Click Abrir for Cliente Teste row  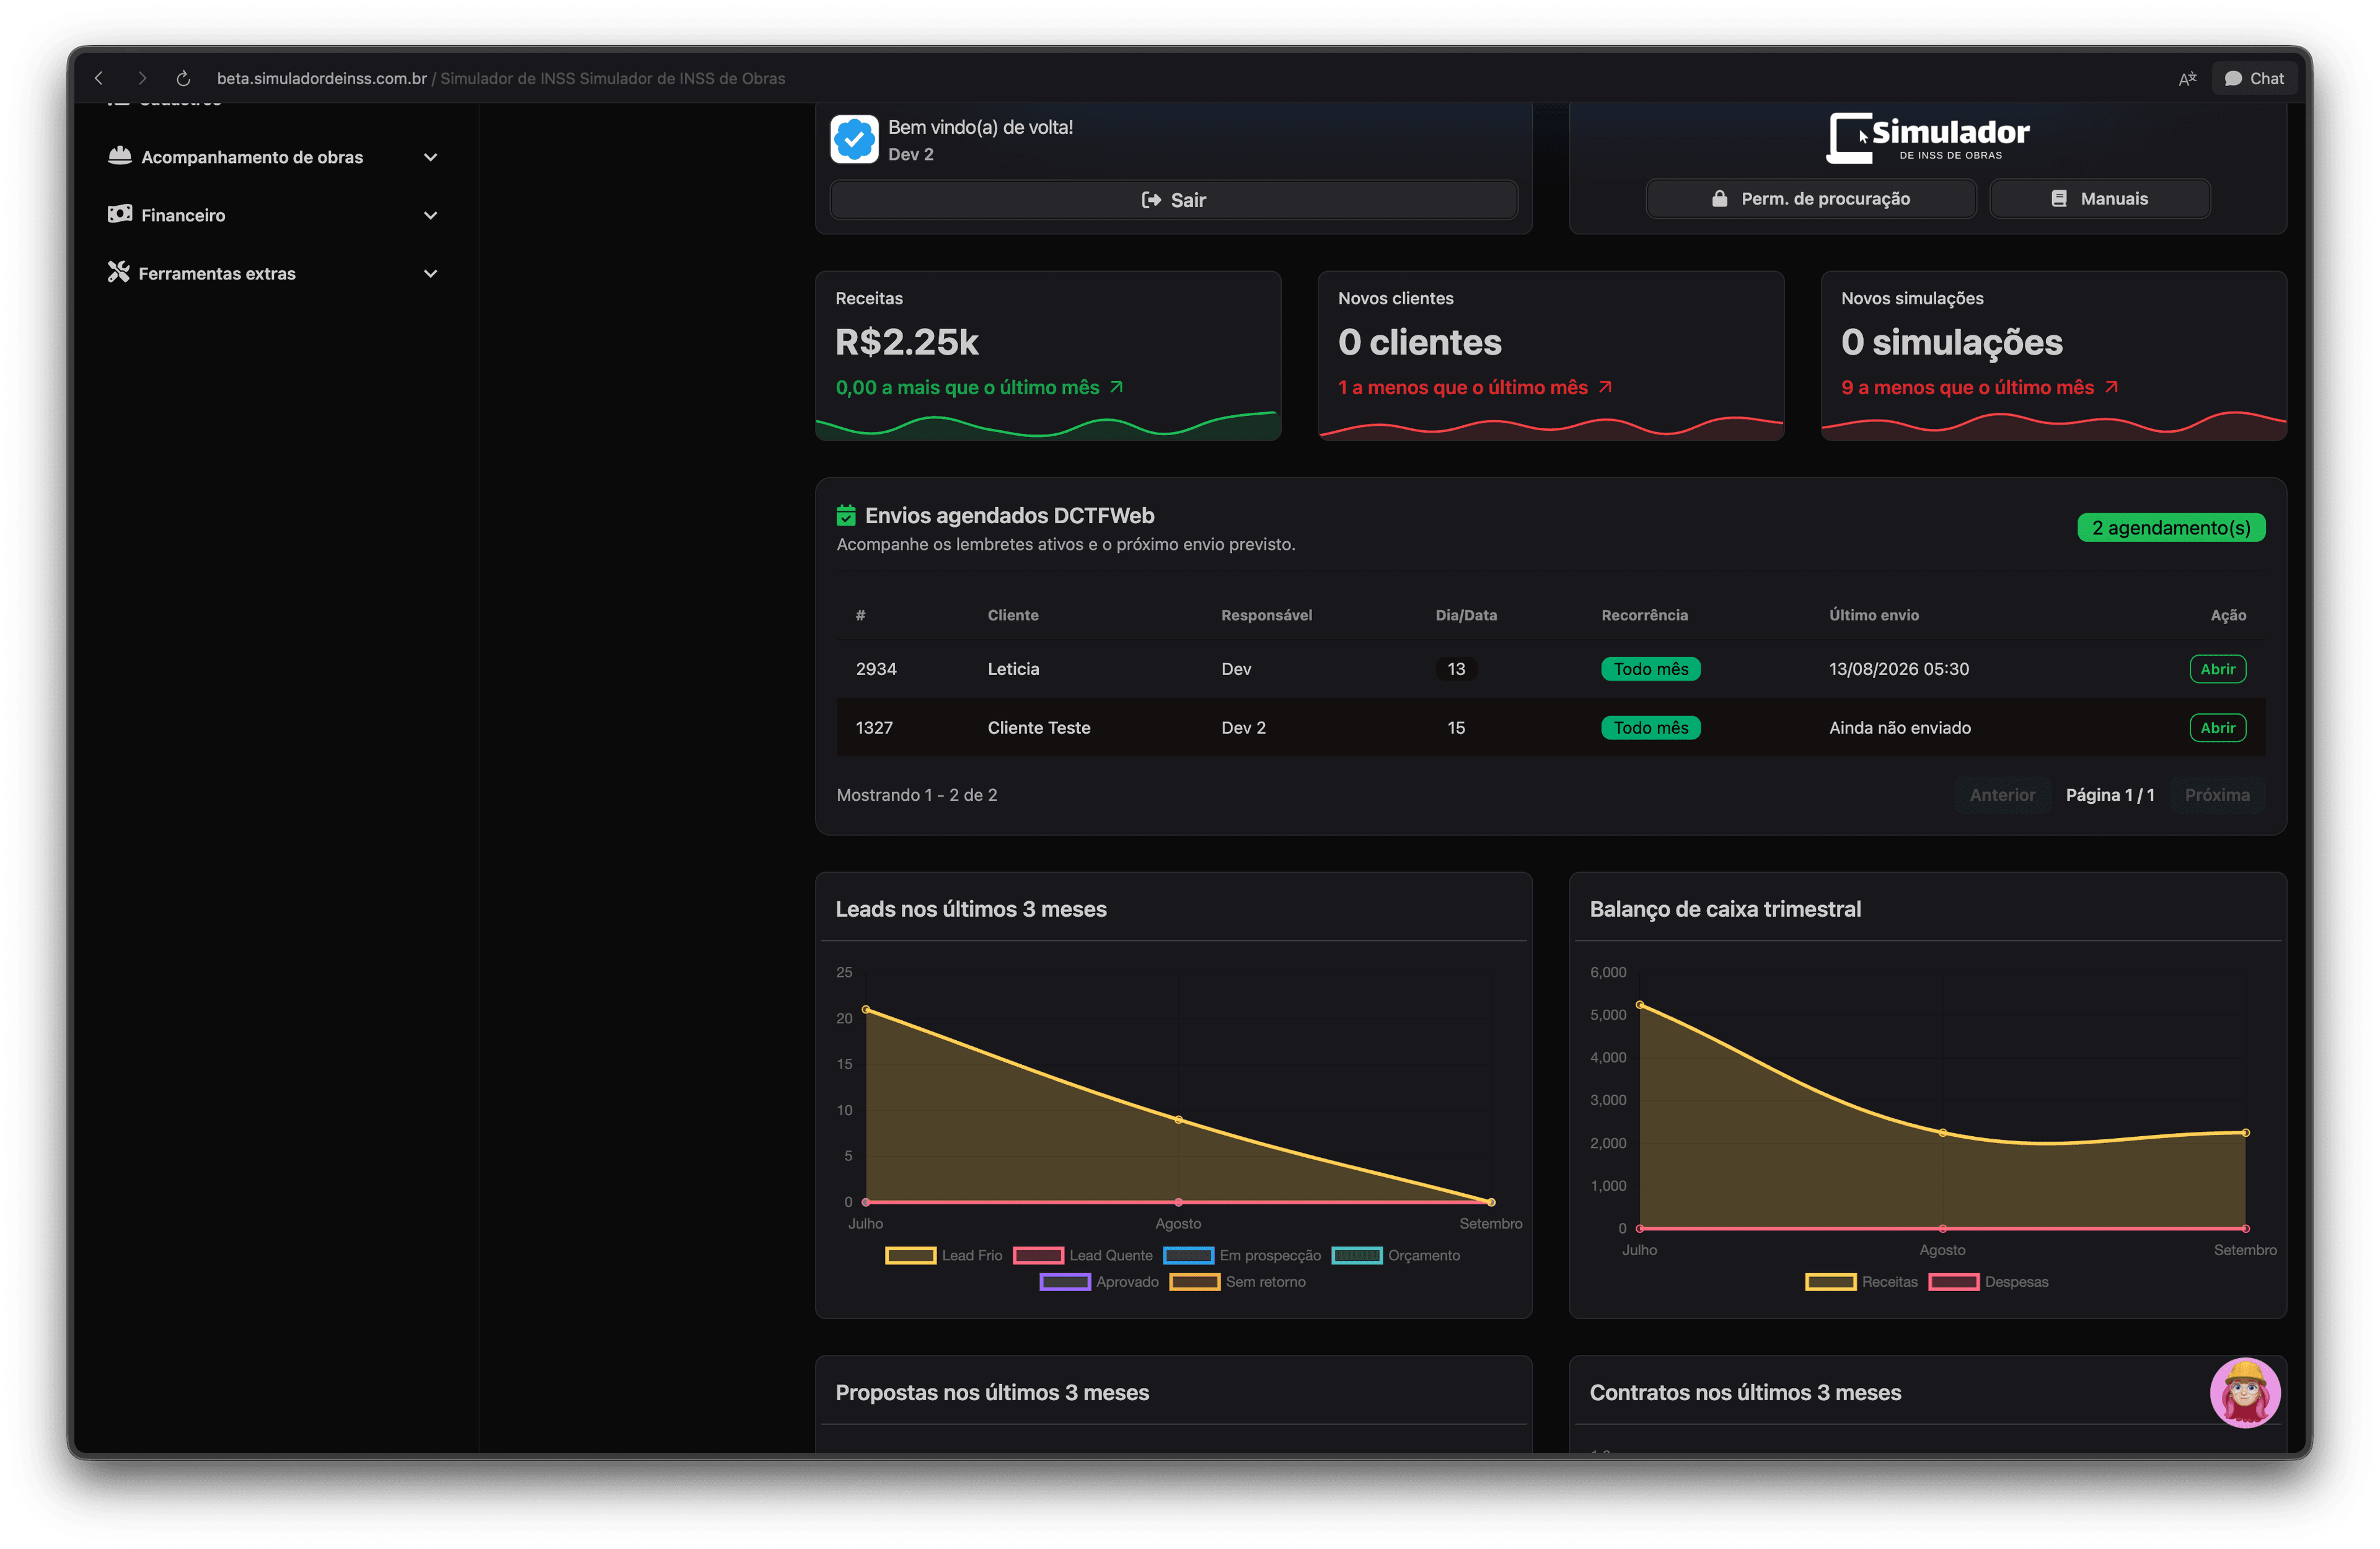[x=2217, y=728]
